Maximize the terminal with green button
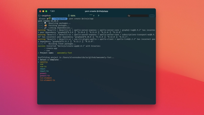This screenshot has height=115, width=204. coord(46,11)
